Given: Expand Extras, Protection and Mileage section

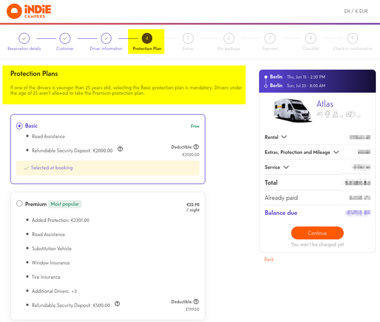Looking at the screenshot, I should [x=335, y=152].
